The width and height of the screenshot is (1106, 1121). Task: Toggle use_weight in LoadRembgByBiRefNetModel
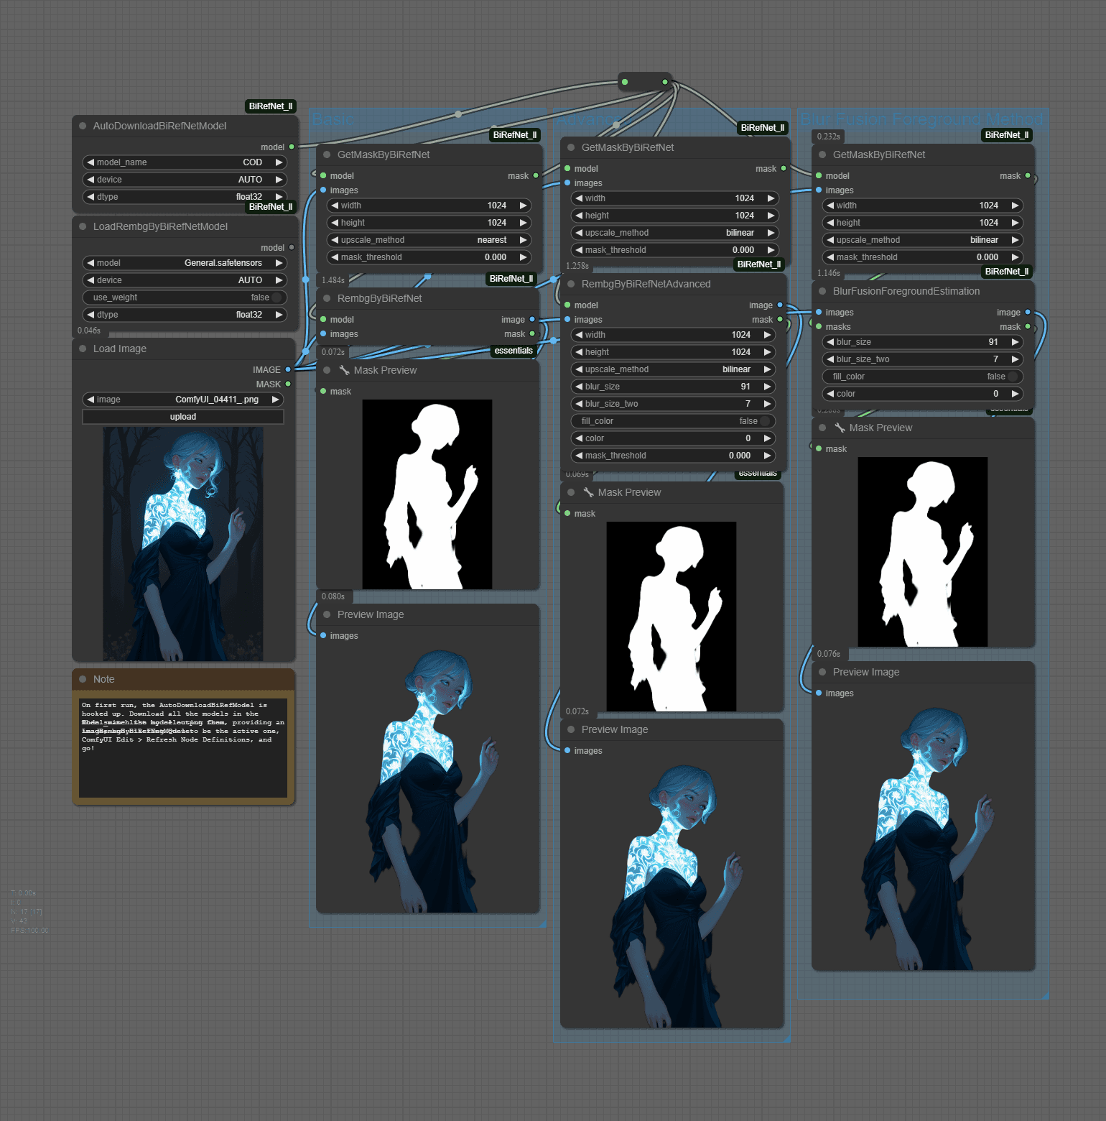[185, 297]
